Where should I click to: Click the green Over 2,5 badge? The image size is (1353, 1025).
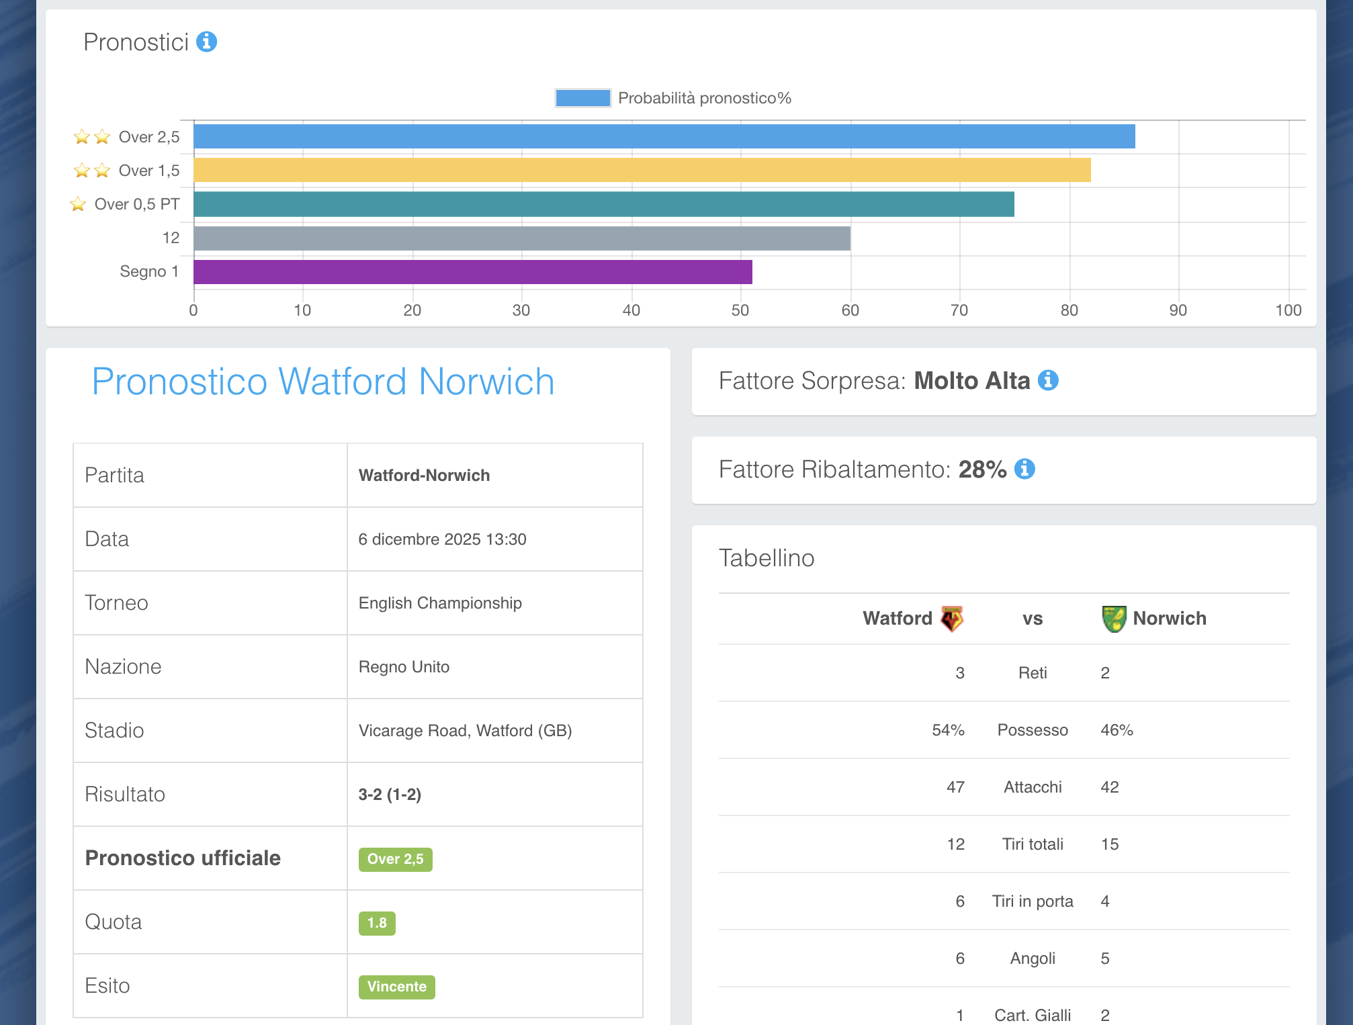tap(395, 859)
